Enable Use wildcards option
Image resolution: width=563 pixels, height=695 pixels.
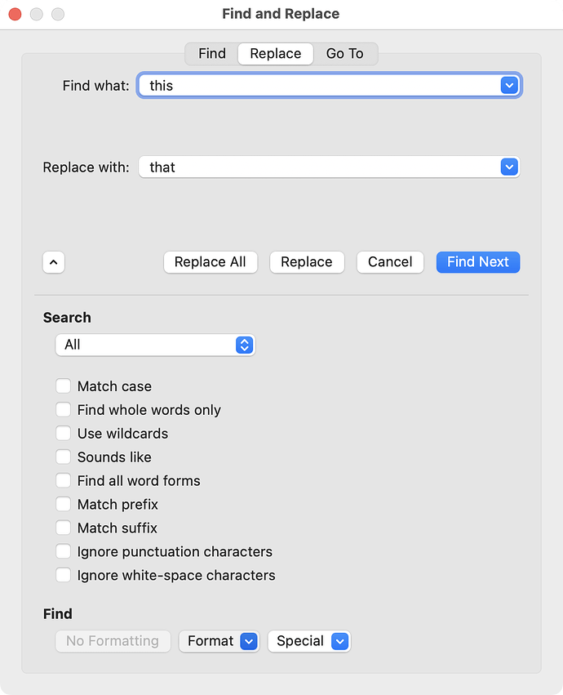coord(64,433)
